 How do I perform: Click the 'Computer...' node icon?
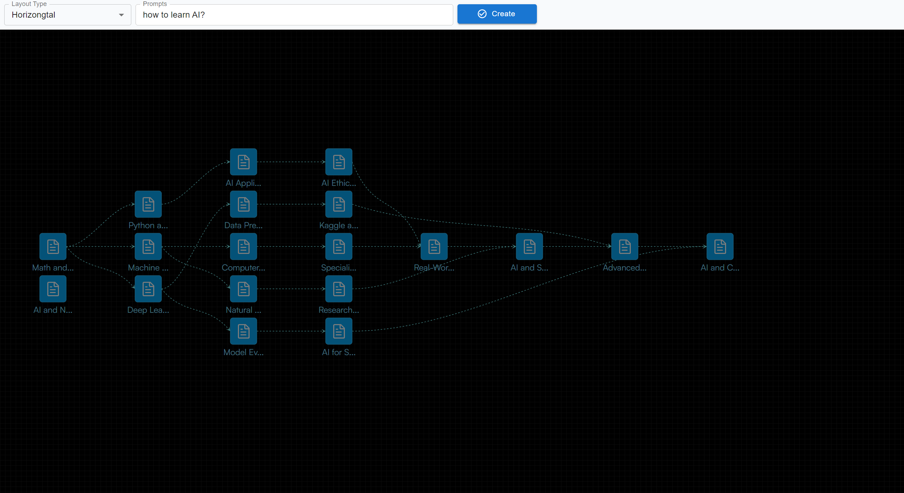click(x=244, y=246)
